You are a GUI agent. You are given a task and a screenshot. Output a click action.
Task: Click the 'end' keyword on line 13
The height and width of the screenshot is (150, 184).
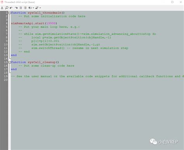pos(14,55)
